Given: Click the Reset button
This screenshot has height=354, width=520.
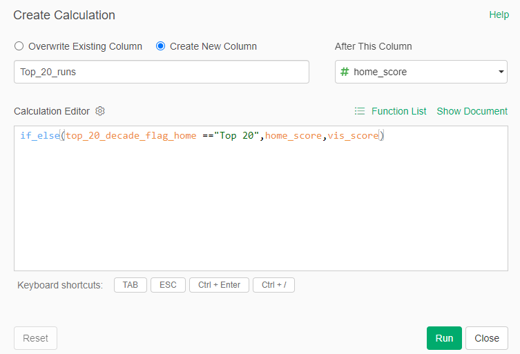Looking at the screenshot, I should point(35,338).
